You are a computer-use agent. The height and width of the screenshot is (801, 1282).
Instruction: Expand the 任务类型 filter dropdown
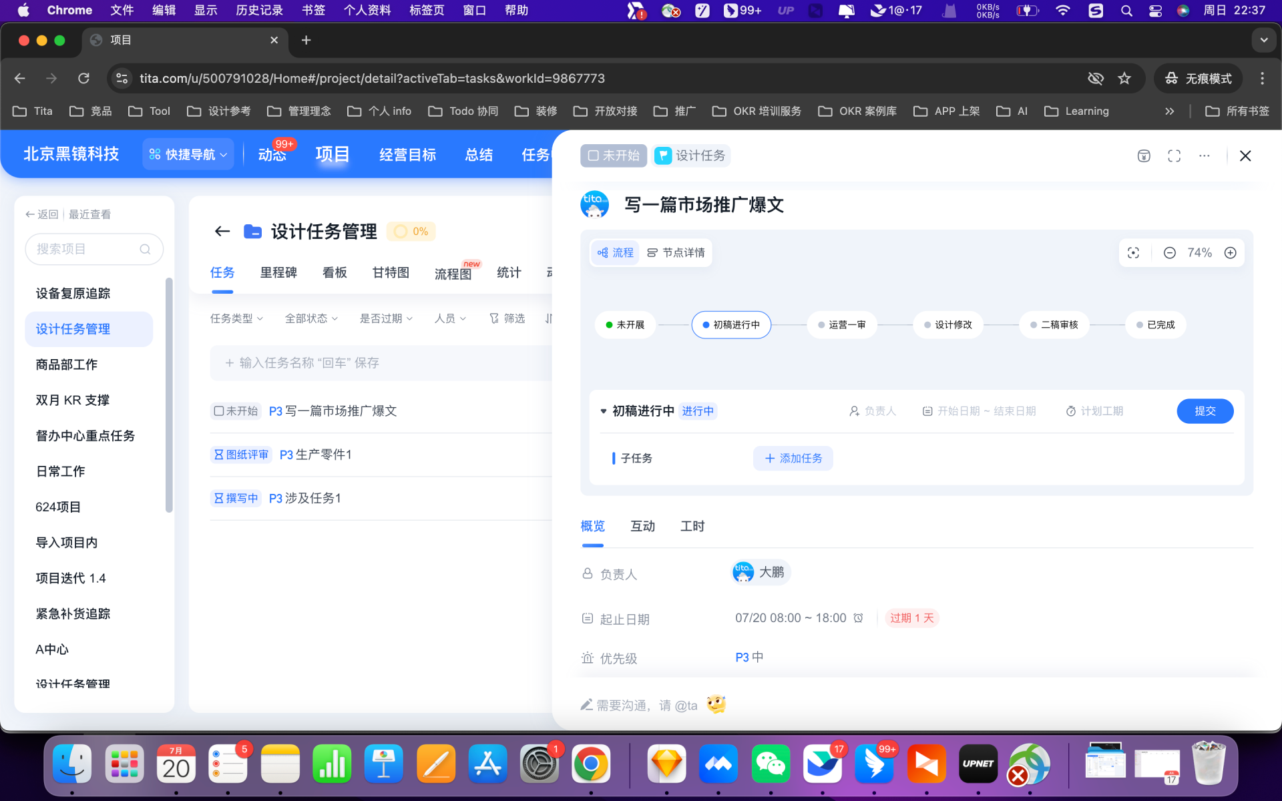pyautogui.click(x=236, y=318)
